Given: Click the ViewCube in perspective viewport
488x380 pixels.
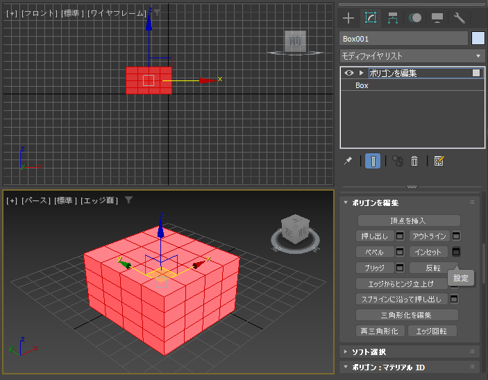Looking at the screenshot, I should coord(295,229).
